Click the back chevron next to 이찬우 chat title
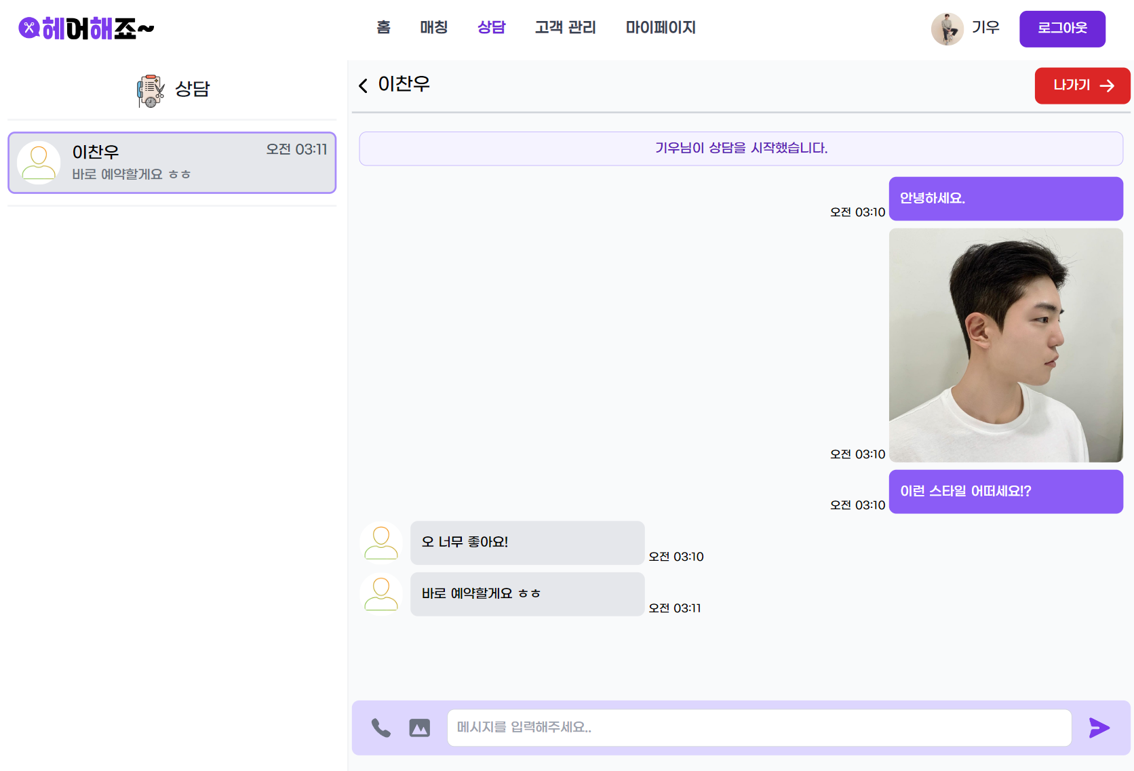The width and height of the screenshot is (1134, 771). coord(363,85)
